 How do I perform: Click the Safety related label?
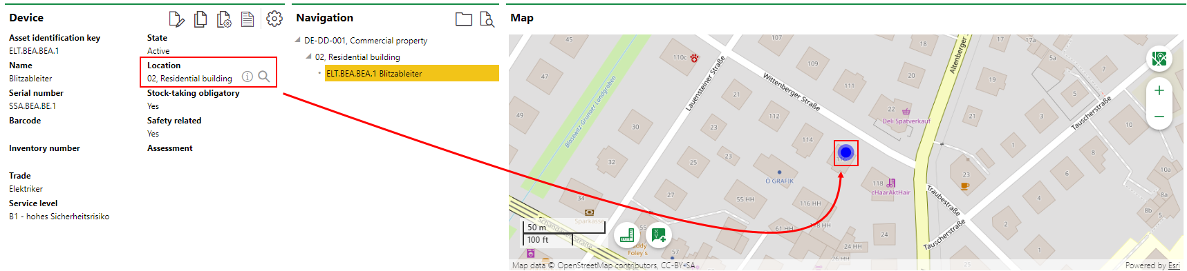pos(174,121)
